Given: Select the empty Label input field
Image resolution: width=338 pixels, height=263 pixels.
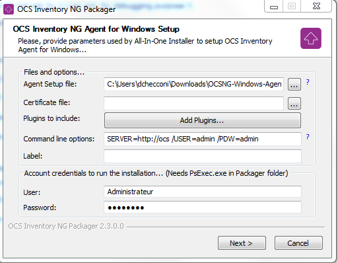Looking at the screenshot, I should coord(203,156).
